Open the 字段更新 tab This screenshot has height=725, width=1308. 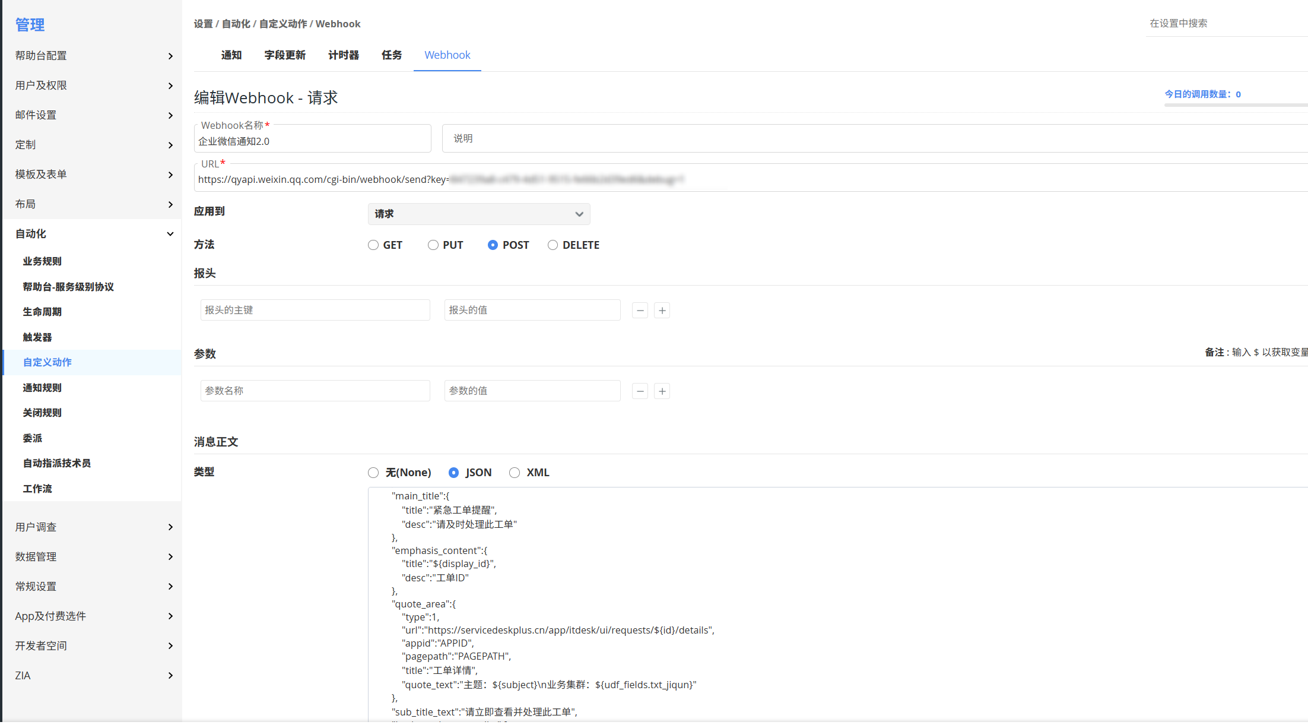(285, 55)
